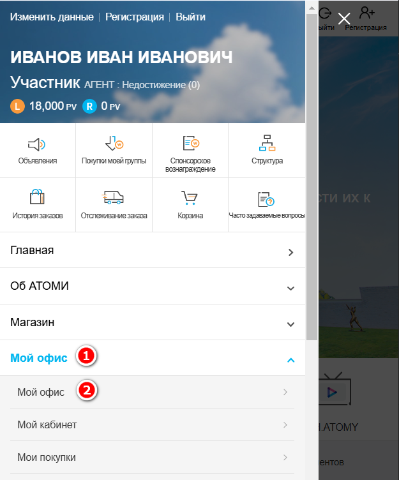Image resolution: width=399 pixels, height=480 pixels.
Task: Open the Корзина shopping cart icon
Action: click(x=190, y=197)
